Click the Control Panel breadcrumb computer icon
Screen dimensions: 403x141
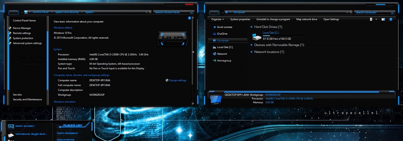click(x=26, y=12)
